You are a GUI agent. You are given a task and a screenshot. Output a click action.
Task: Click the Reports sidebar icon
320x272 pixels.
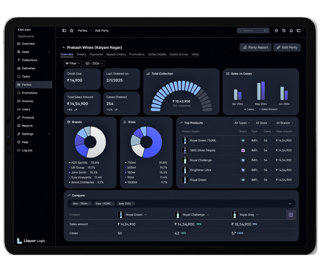point(19,126)
